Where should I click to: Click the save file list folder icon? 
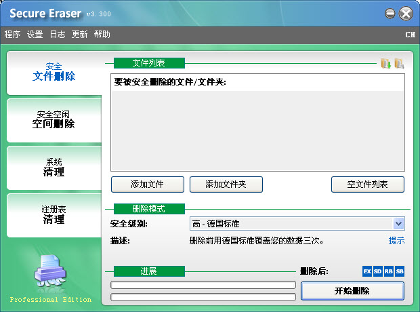click(399, 63)
